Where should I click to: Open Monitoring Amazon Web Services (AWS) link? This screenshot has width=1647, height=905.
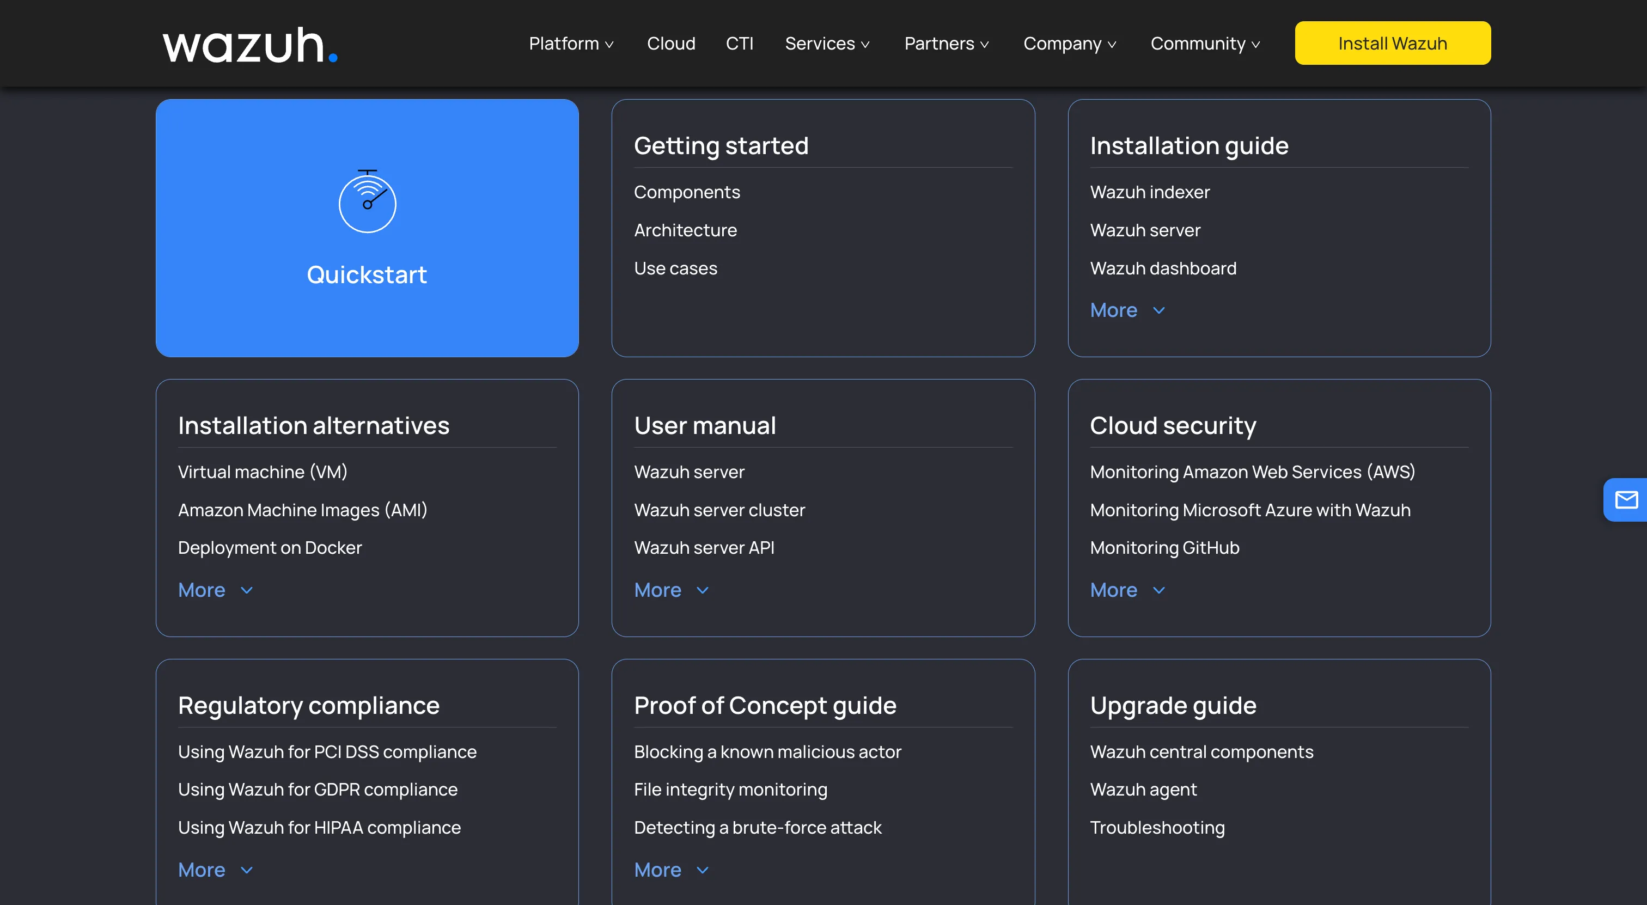point(1252,472)
